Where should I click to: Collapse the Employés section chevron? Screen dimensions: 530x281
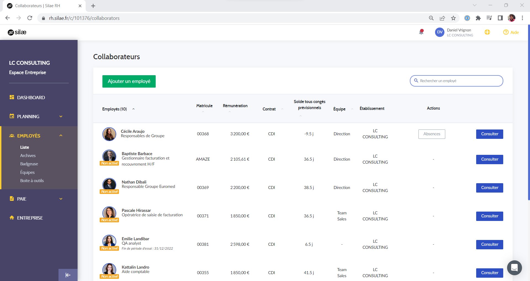point(61,135)
